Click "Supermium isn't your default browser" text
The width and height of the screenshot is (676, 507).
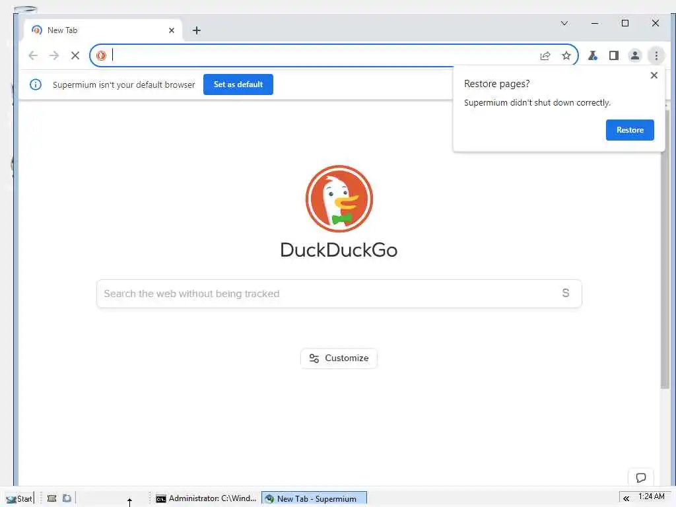pos(123,85)
